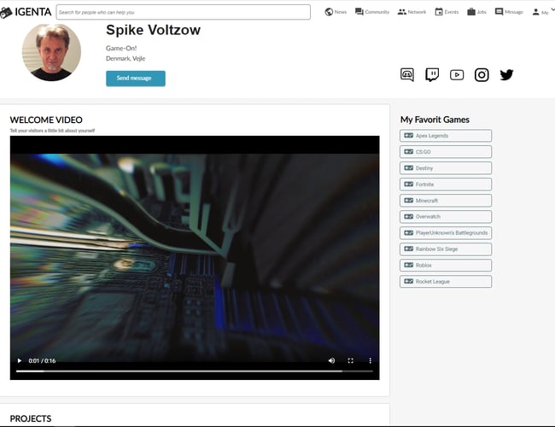Go to the News menu
The image size is (555, 427).
coord(336,12)
